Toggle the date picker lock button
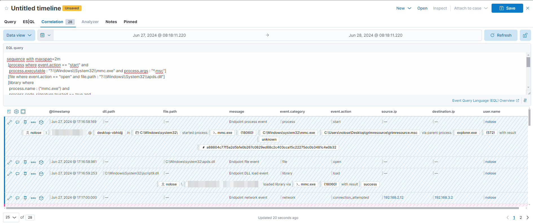Viewport: 533px width, 224px height. (x=525, y=35)
